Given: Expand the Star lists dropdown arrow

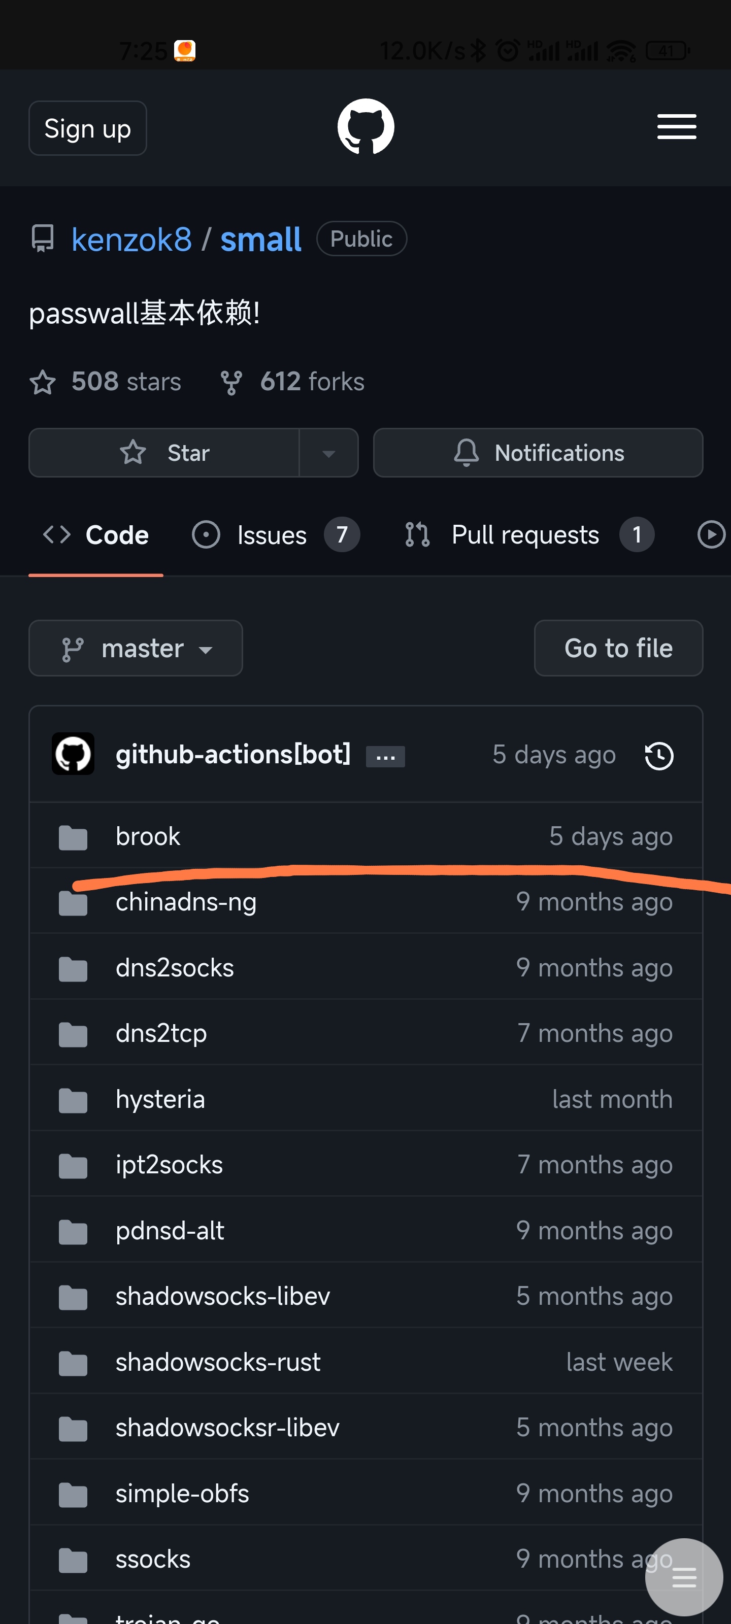Looking at the screenshot, I should (328, 453).
